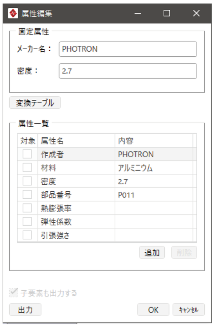This screenshot has width=214, height=326.
Task: Open the 変換テーブル button
Action: (x=35, y=103)
